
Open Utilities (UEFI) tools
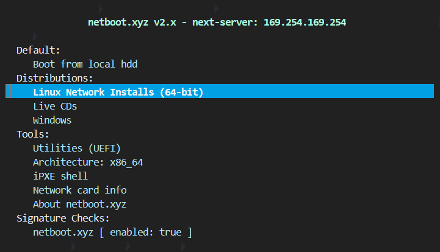[77, 148]
